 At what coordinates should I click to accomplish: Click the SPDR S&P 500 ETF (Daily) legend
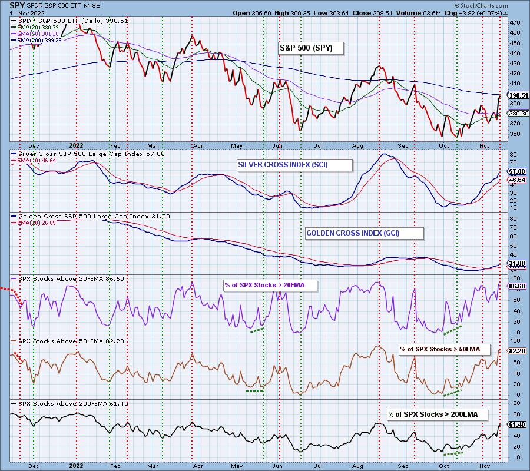69,21
